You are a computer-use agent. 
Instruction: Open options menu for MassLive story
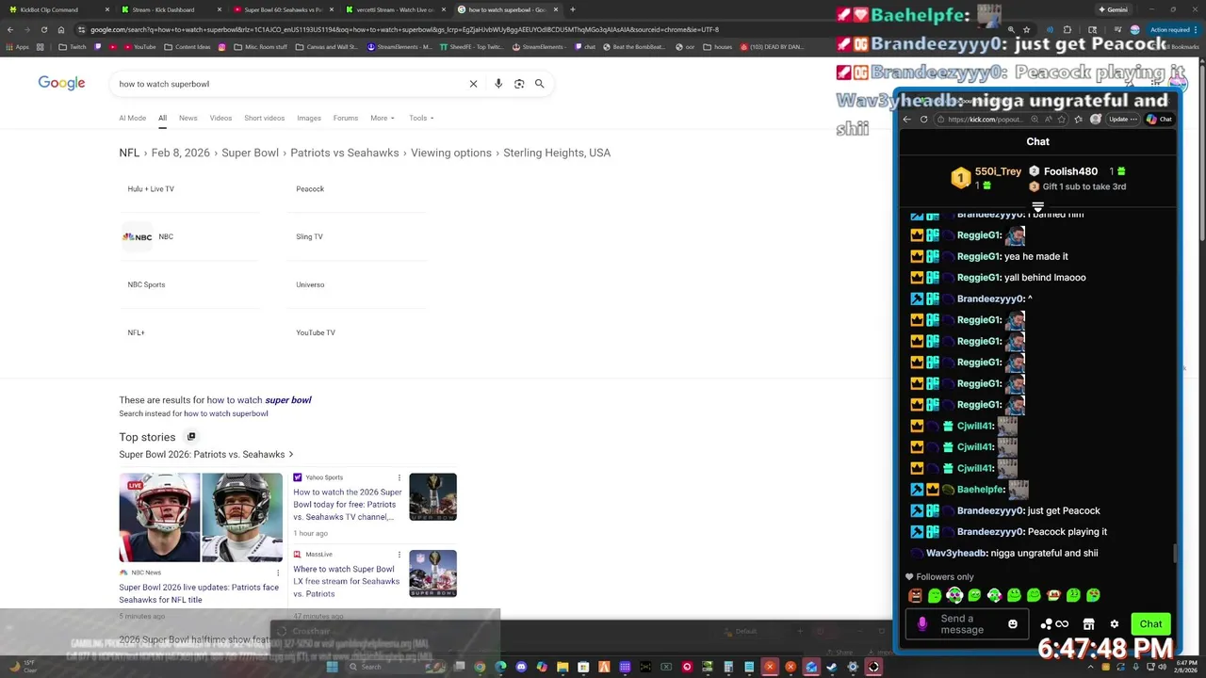399,555
